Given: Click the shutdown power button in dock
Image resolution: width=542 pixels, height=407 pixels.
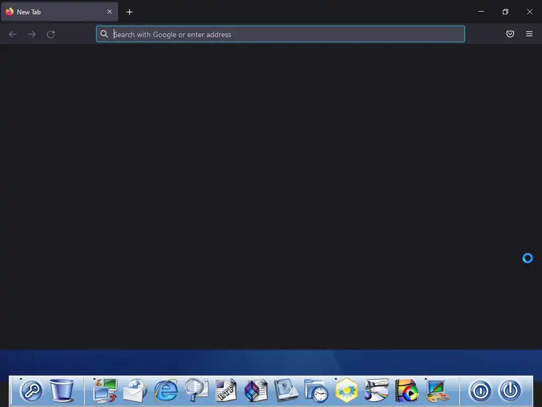Looking at the screenshot, I should click(510, 391).
